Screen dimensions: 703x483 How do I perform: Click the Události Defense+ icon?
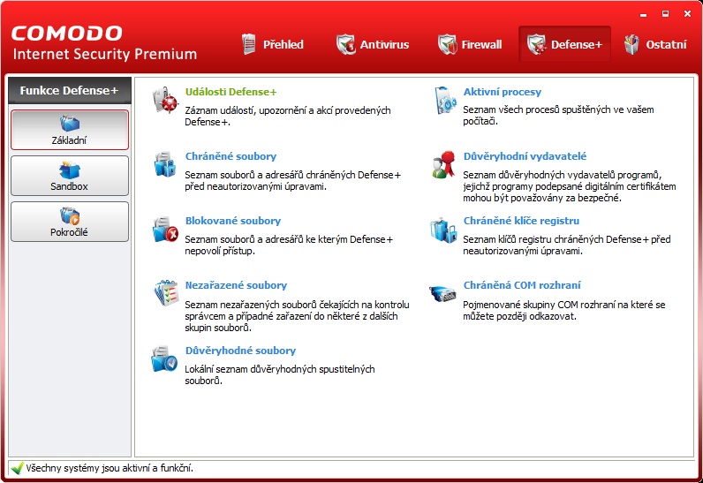pyautogui.click(x=165, y=100)
